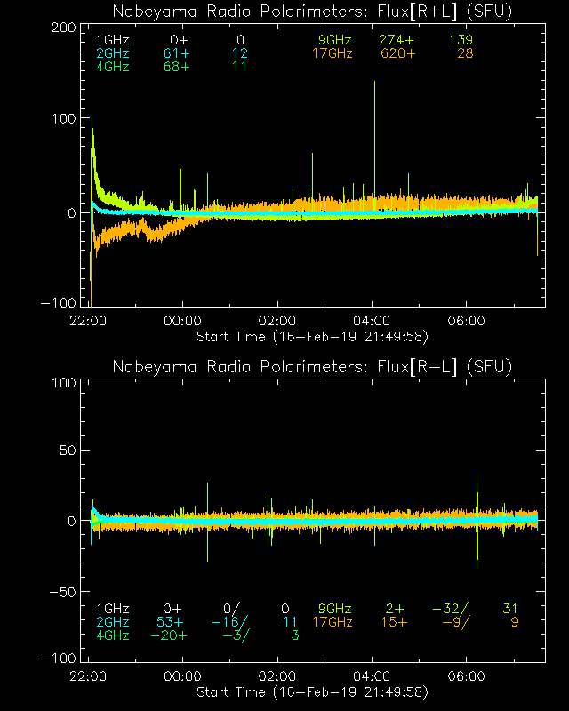Click the Flux[R+L] plot title
Image resolution: width=569 pixels, height=711 pixels.
click(312, 12)
